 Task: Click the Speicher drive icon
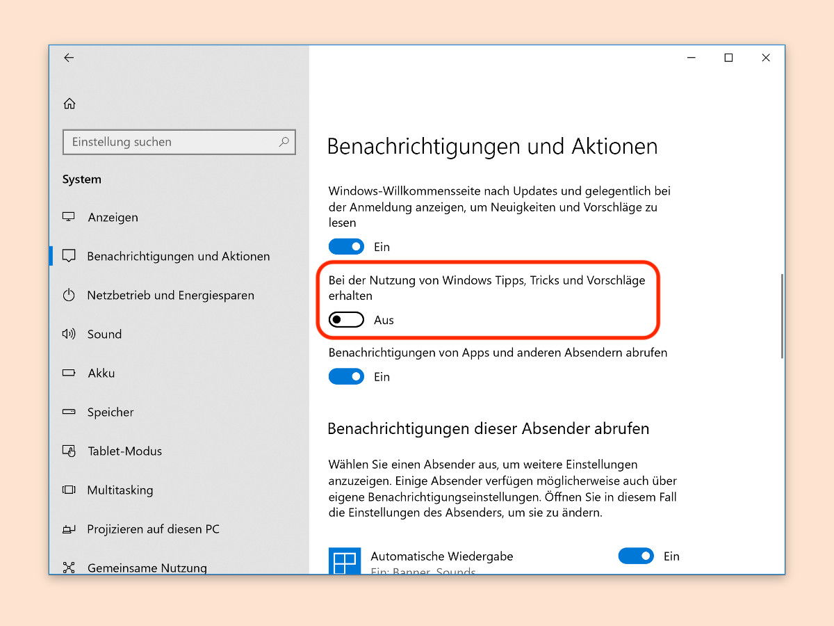click(69, 412)
